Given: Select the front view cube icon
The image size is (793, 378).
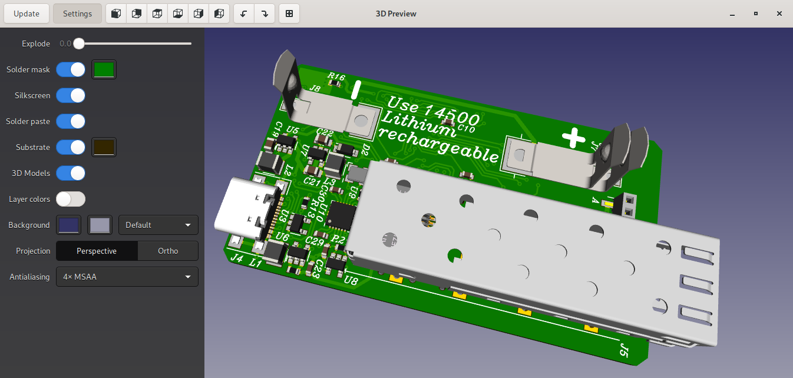Looking at the screenshot, I should point(116,14).
